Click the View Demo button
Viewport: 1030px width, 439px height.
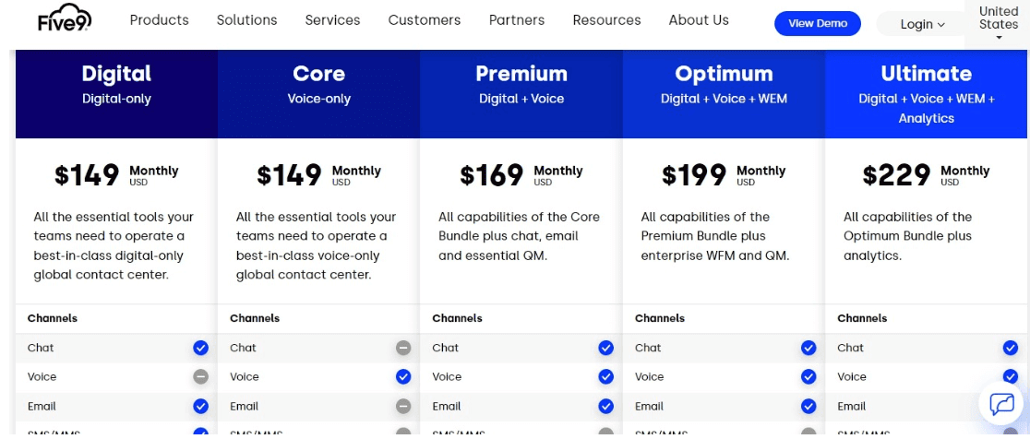[818, 24]
